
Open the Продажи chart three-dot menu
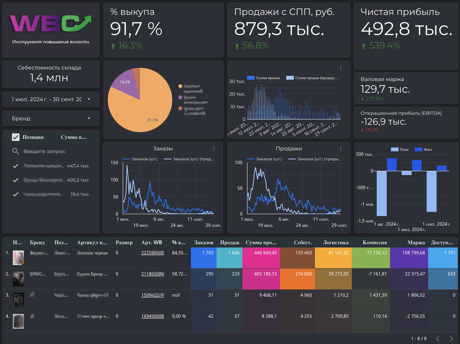pyautogui.click(x=340, y=148)
